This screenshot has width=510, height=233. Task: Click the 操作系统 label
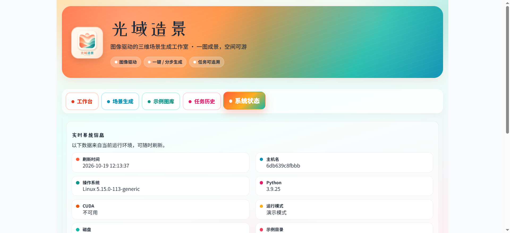point(91,183)
